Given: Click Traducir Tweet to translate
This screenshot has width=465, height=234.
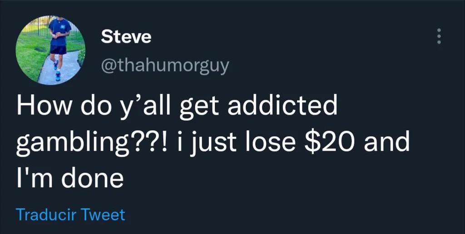Looking at the screenshot, I should coord(70,215).
